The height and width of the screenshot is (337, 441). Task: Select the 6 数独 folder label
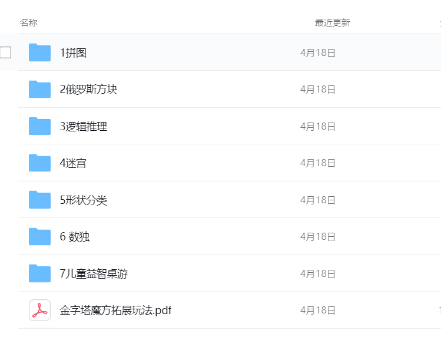tap(75, 236)
